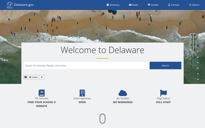Select the third slide navigation dot
The image size is (205, 128).
click(198, 57)
